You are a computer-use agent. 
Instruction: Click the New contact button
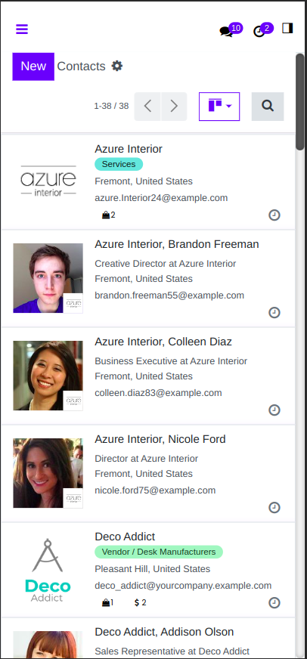click(x=33, y=67)
